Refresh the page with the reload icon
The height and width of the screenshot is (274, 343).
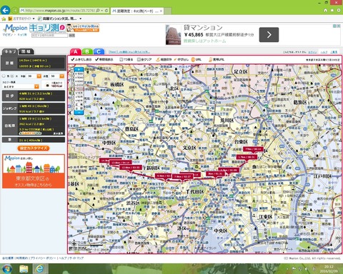pos(106,11)
